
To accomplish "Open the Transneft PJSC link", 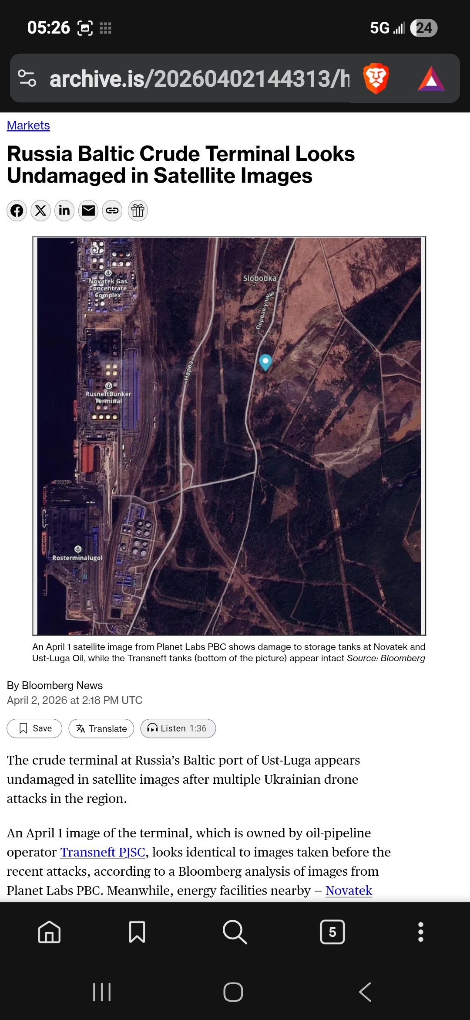I will [103, 852].
